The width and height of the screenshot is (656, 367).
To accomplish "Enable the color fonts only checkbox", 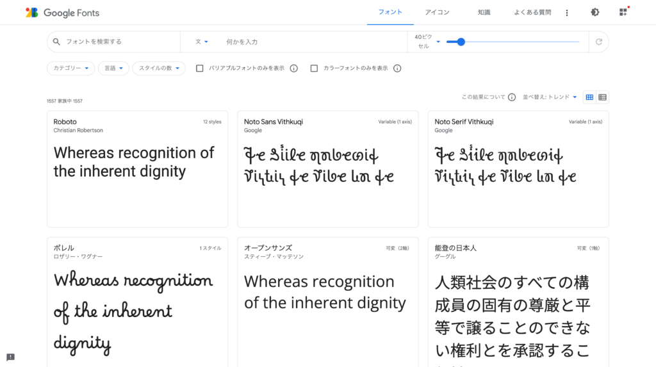I will [314, 69].
